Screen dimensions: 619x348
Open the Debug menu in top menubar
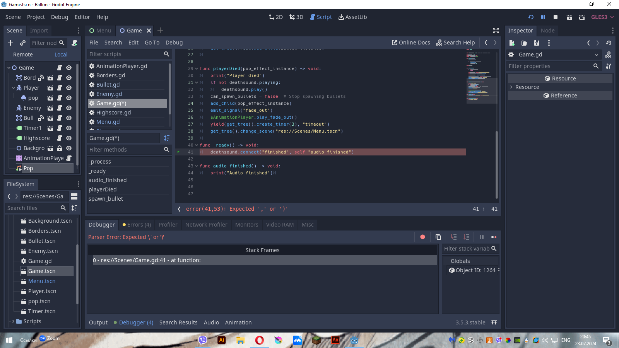coord(60,17)
